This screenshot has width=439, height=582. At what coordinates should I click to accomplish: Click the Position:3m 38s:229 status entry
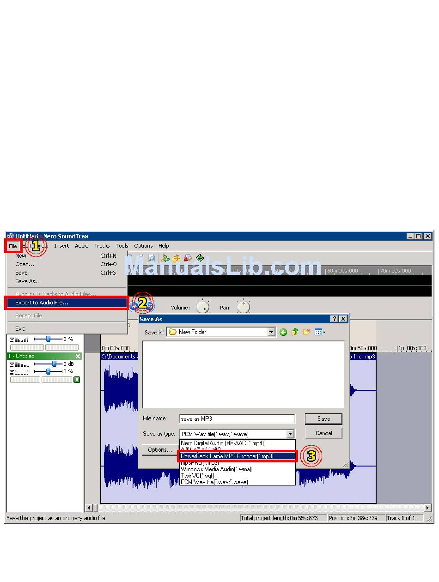pyautogui.click(x=356, y=518)
